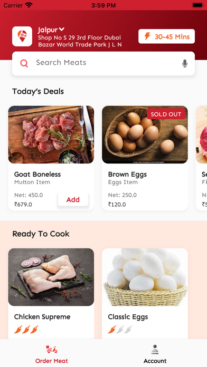Focus the Search Meats input field

point(103,63)
